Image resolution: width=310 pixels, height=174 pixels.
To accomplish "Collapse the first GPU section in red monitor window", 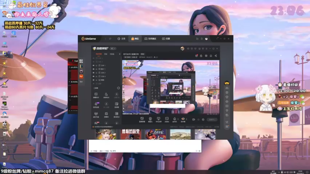I will pos(69,67).
